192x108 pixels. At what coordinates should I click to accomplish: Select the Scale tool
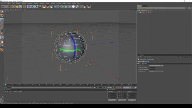17,7
